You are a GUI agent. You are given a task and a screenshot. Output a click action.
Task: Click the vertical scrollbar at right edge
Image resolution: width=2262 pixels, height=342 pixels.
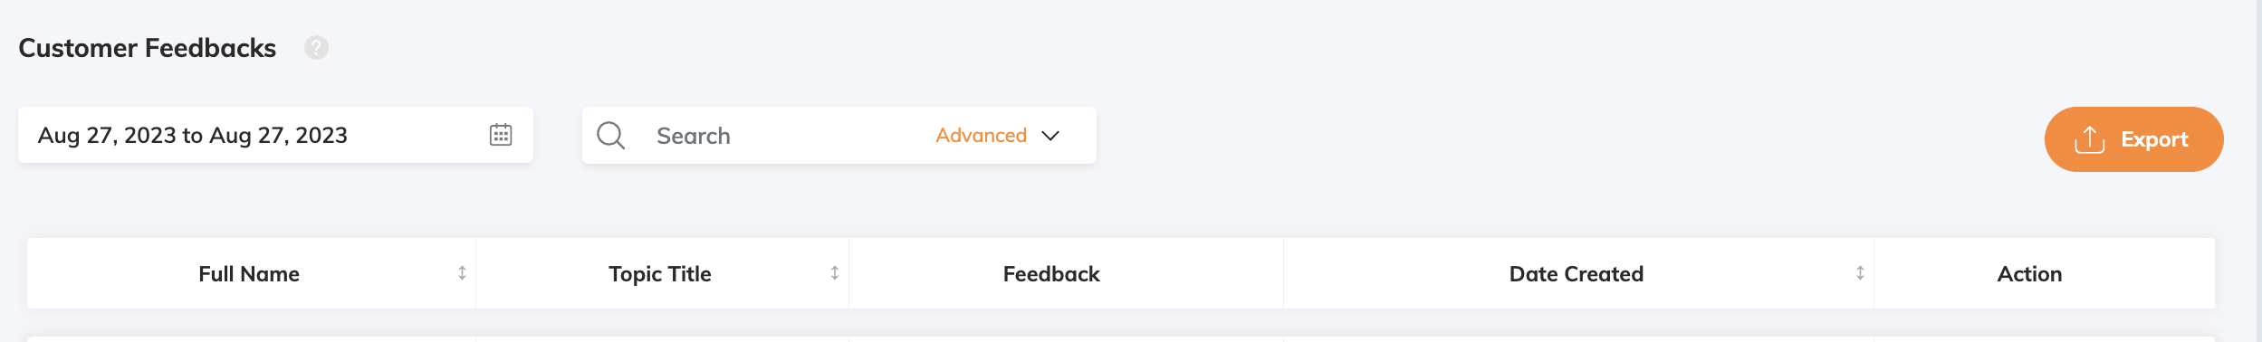tap(2258, 171)
